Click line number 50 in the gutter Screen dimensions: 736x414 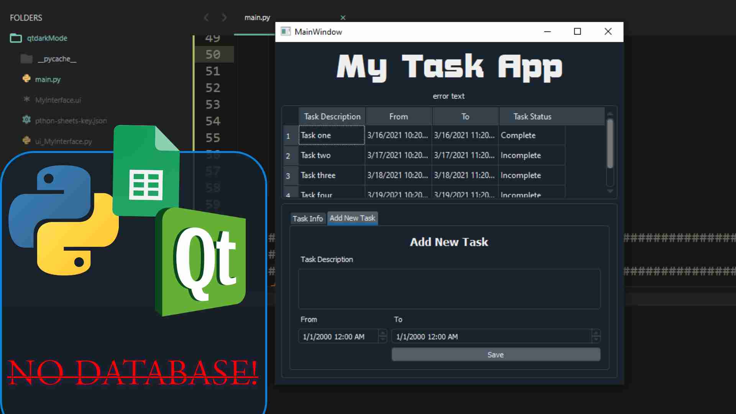point(213,54)
